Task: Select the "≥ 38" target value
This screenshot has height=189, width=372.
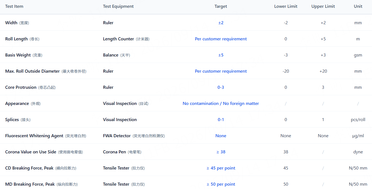Action: (x=221, y=152)
